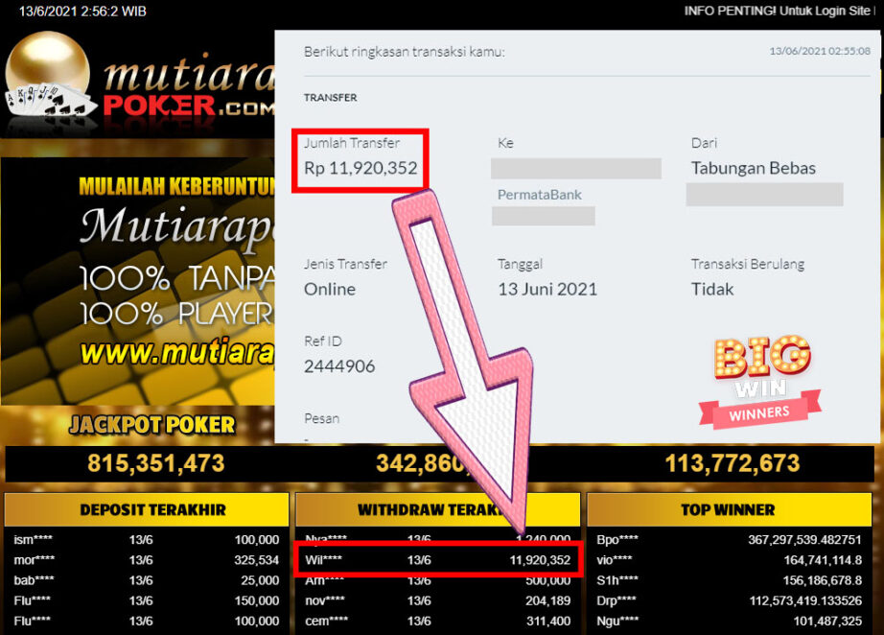Image resolution: width=884 pixels, height=635 pixels.
Task: Select the S1h**** top winner row
Action: 729,580
